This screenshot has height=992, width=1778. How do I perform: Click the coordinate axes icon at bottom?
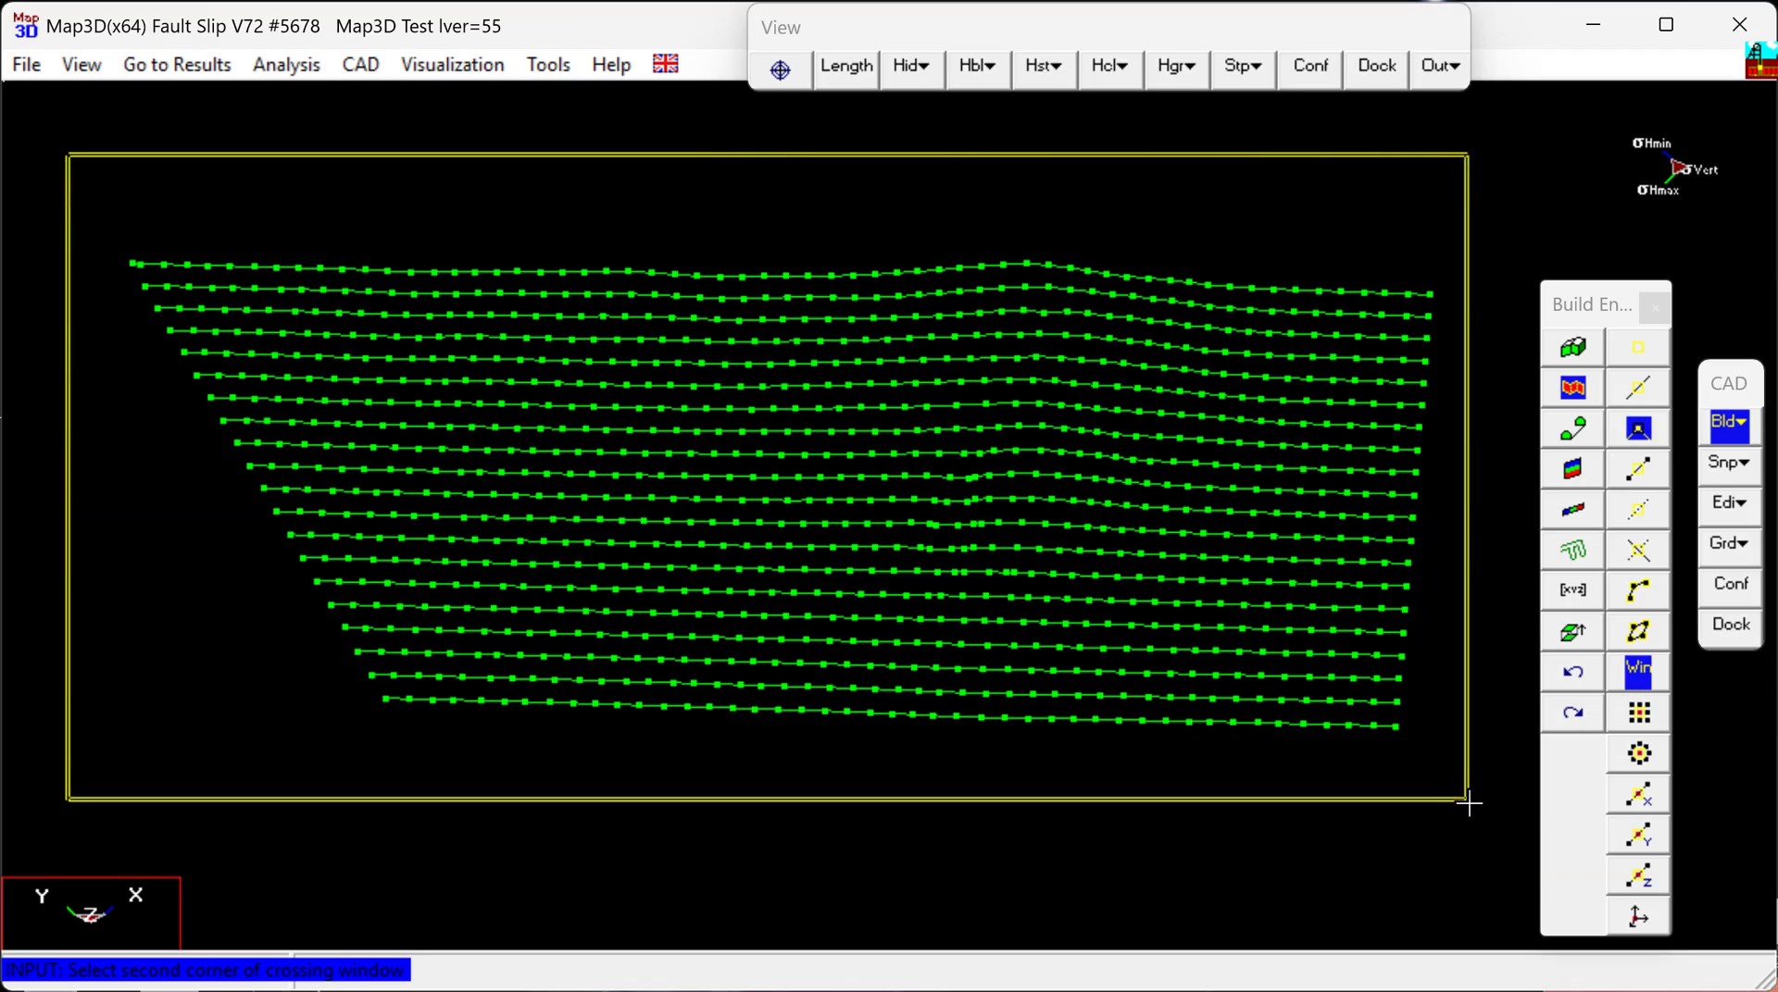pyautogui.click(x=1638, y=916)
